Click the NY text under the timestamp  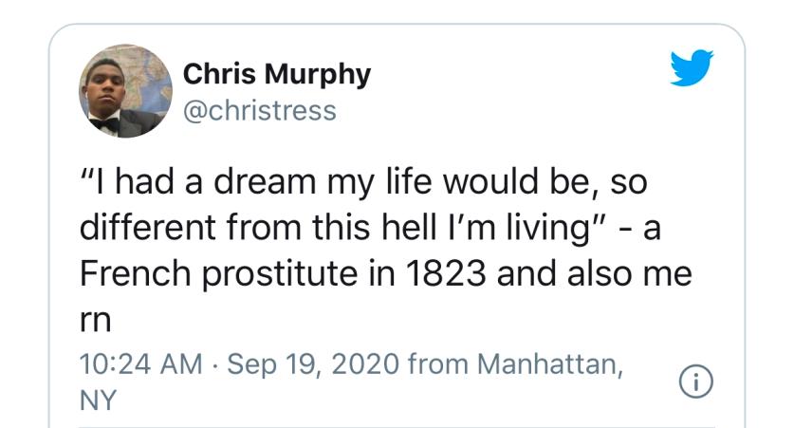pyautogui.click(x=98, y=400)
